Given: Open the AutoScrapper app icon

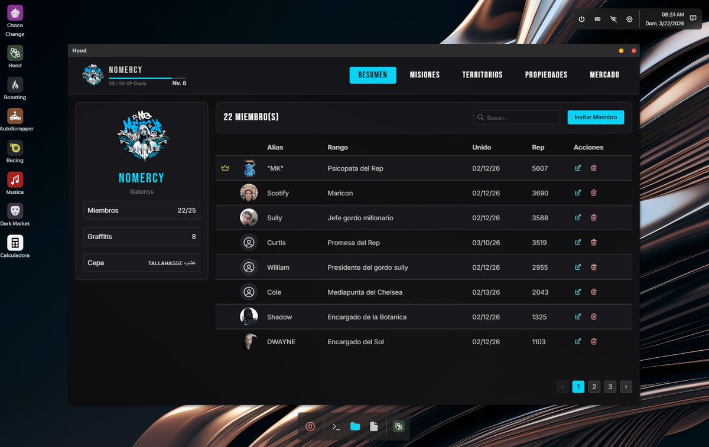Looking at the screenshot, I should pos(15,116).
